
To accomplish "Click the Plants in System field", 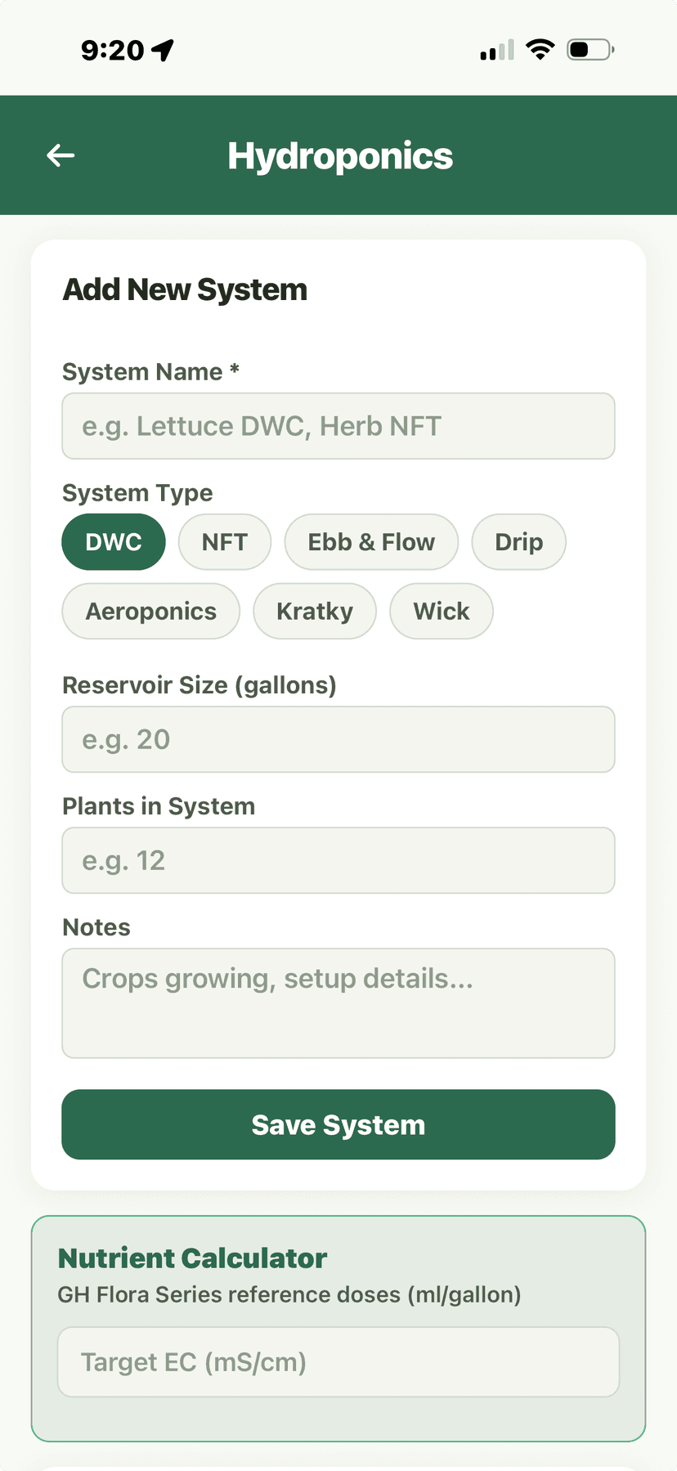I will [338, 860].
